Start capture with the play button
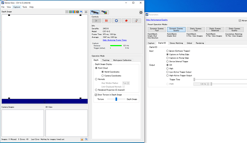247x143 pixels. tap(96, 21)
